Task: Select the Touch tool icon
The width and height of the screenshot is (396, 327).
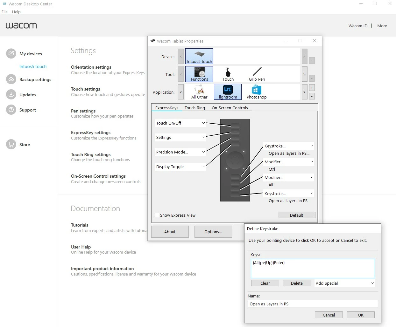Action: [228, 74]
